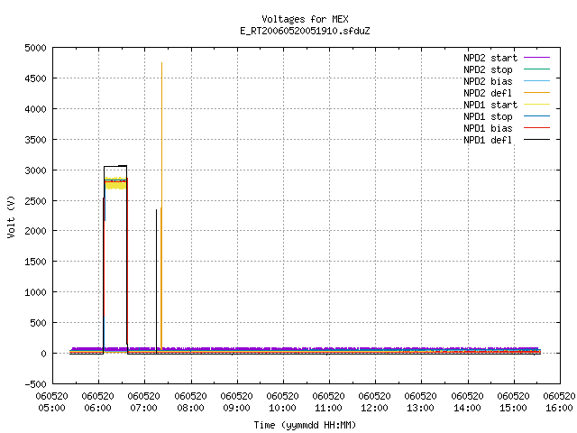The image size is (577, 433).
Task: Click the NPD2 start legend label
Action: pyautogui.click(x=490, y=58)
